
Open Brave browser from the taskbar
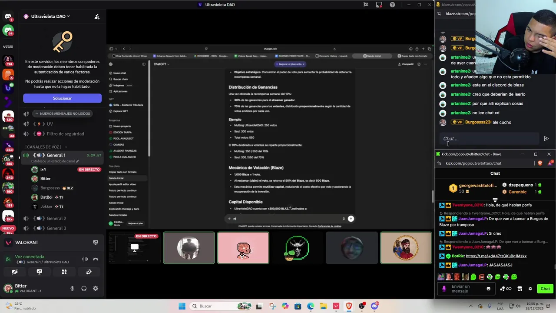(x=349, y=306)
